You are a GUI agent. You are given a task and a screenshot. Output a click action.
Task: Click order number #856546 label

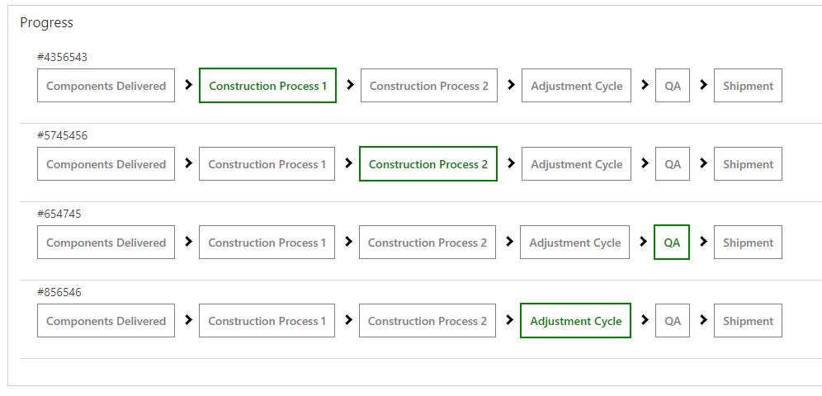59,293
